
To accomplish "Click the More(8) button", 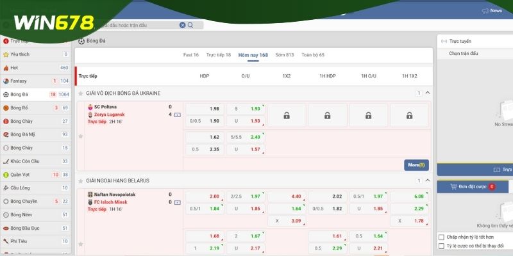I will pyautogui.click(x=416, y=164).
